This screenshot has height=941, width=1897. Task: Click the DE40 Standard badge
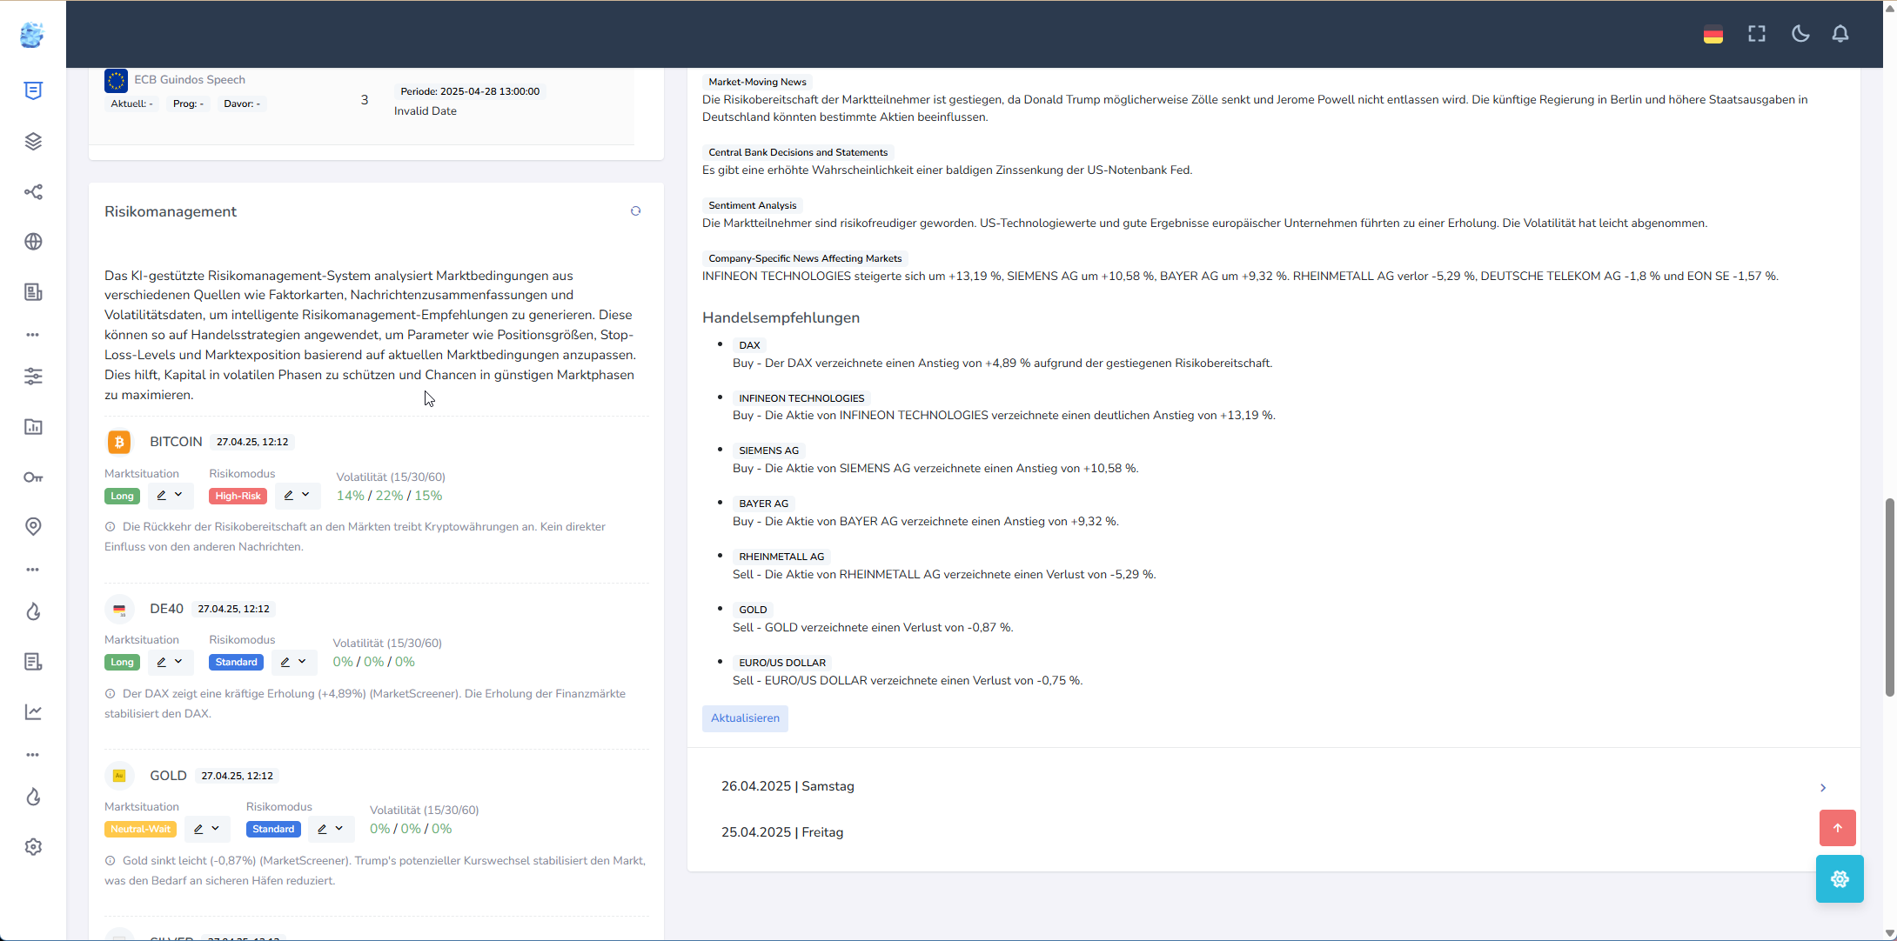click(x=236, y=662)
